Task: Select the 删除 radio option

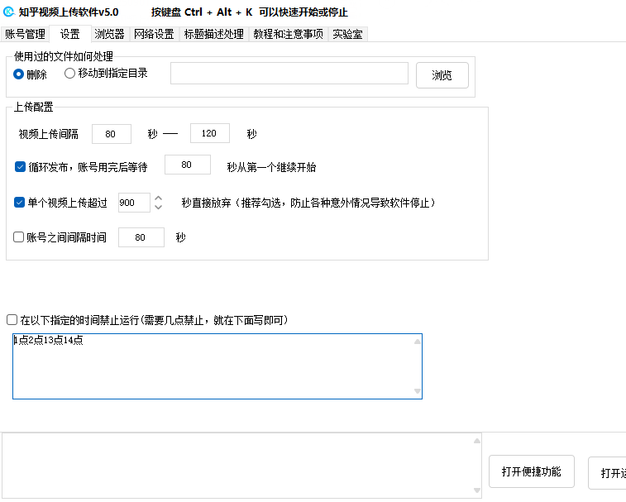Action: click(x=19, y=74)
